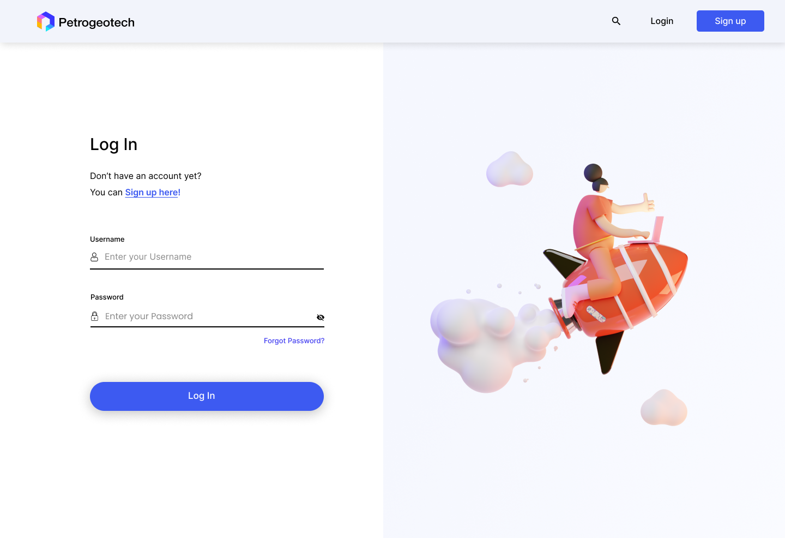Open the "Sign up here!" link
785x538 pixels.
coord(153,193)
